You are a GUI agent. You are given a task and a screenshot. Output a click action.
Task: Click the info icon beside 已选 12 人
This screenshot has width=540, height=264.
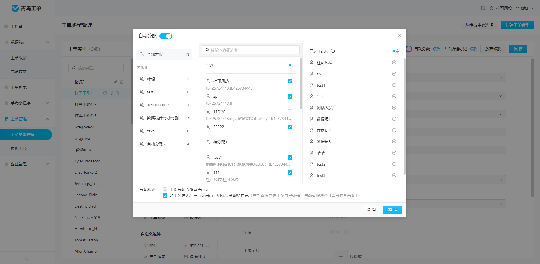click(x=333, y=51)
